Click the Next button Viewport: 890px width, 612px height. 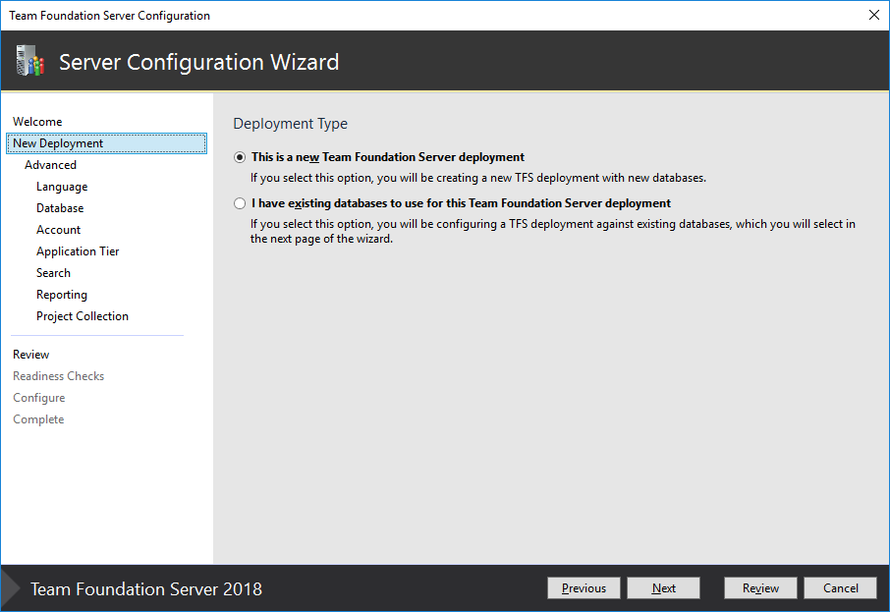663,587
